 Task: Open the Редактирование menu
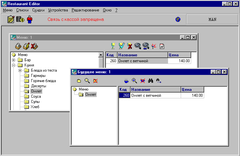point(85,10)
